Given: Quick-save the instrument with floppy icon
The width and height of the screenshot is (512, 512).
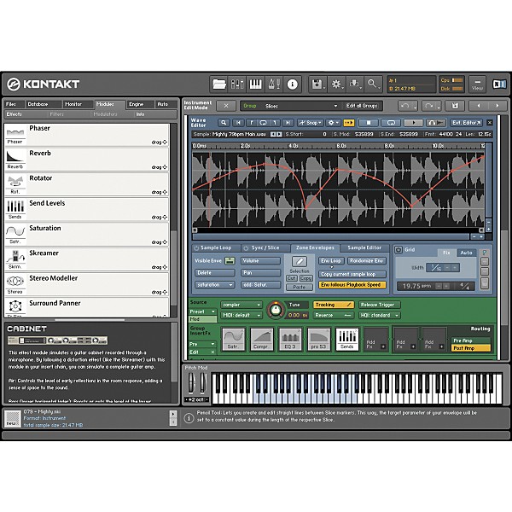Looking at the screenshot, I should click(x=455, y=106).
